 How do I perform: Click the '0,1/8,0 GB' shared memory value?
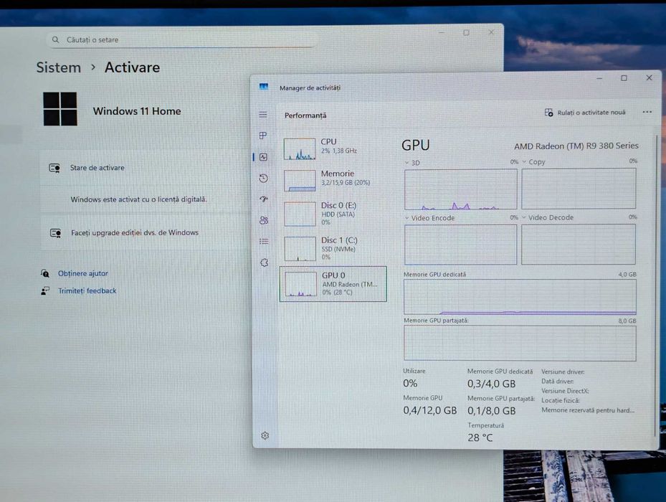click(x=491, y=411)
